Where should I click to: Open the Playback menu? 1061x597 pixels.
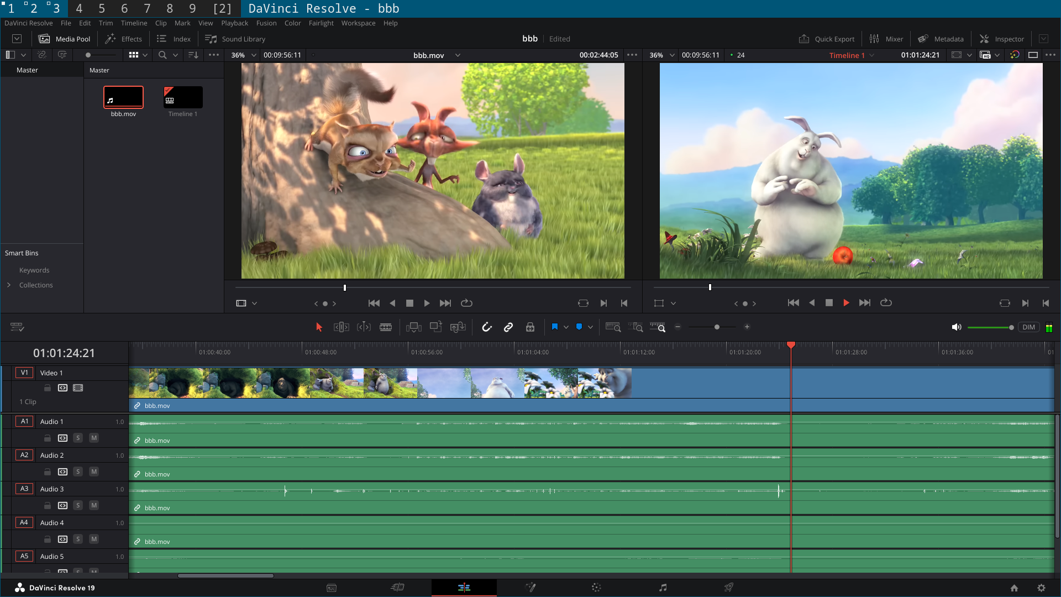(234, 23)
